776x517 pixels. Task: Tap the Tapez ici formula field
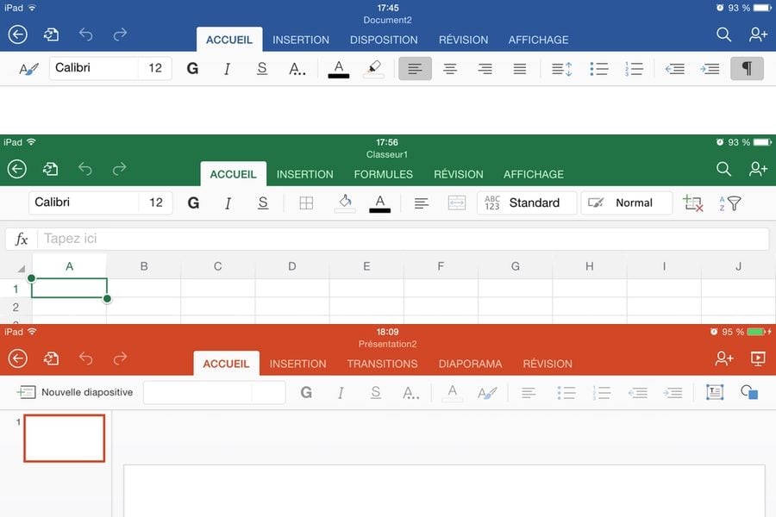pyautogui.click(x=404, y=239)
